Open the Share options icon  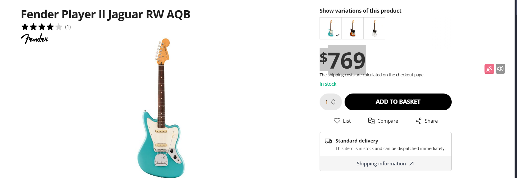419,121
